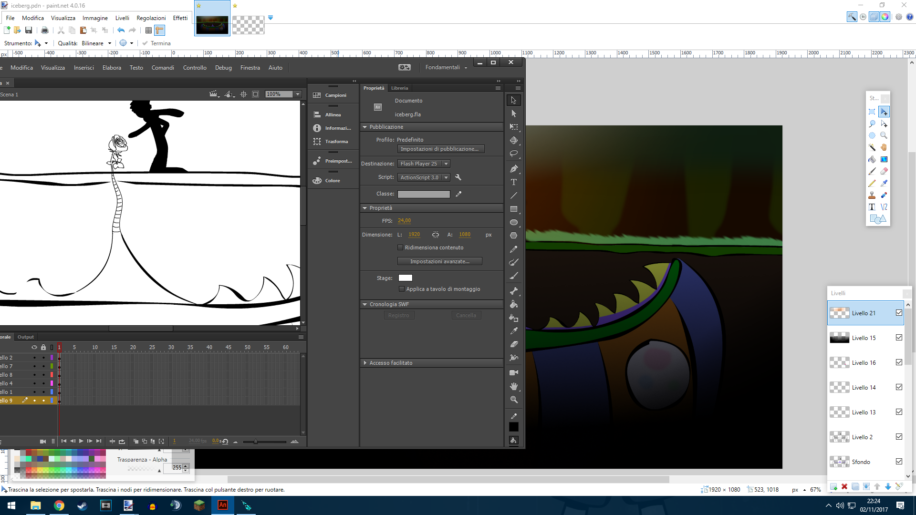This screenshot has width=916, height=515.
Task: Click the black fill color swatch in Animate
Action: 514,427
